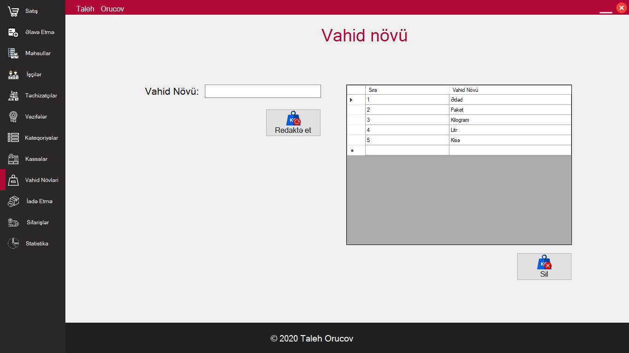Click inside the Vahid Növü text field
Screen dimensions: 629x353
pos(262,91)
